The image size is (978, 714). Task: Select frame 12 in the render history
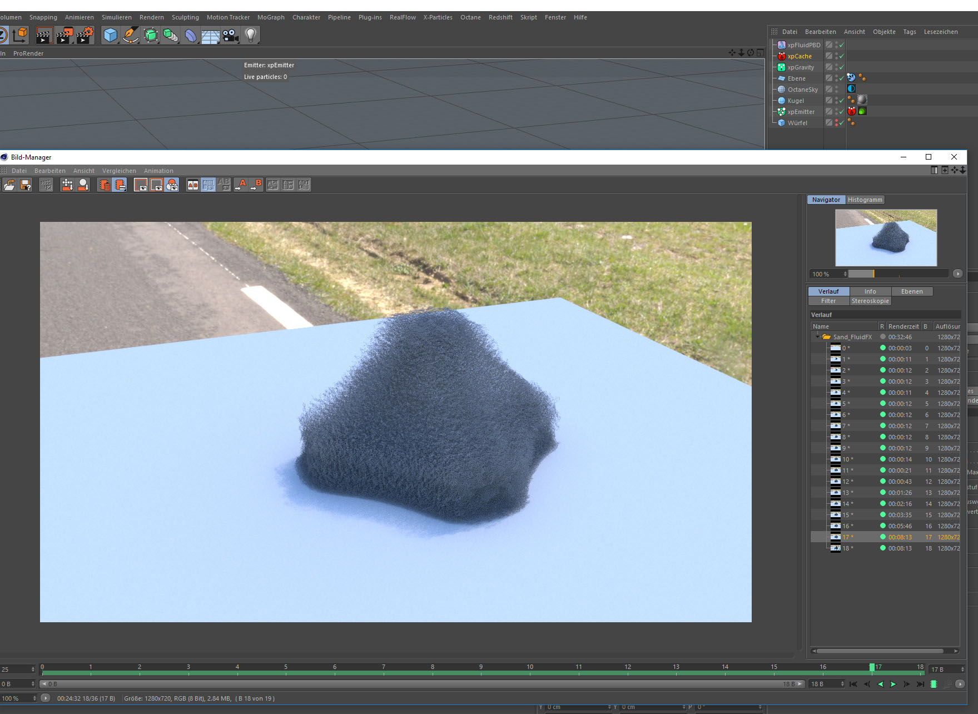tap(846, 482)
